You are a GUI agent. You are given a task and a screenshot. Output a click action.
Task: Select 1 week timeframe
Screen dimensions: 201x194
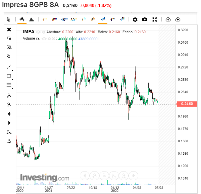pyautogui.click(x=112, y=19)
